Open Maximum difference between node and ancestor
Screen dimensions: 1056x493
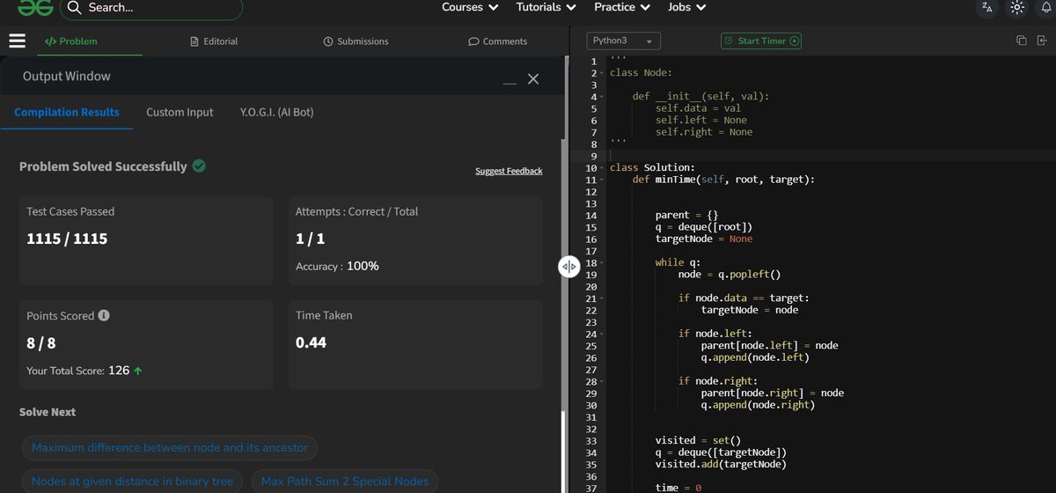[x=170, y=447]
